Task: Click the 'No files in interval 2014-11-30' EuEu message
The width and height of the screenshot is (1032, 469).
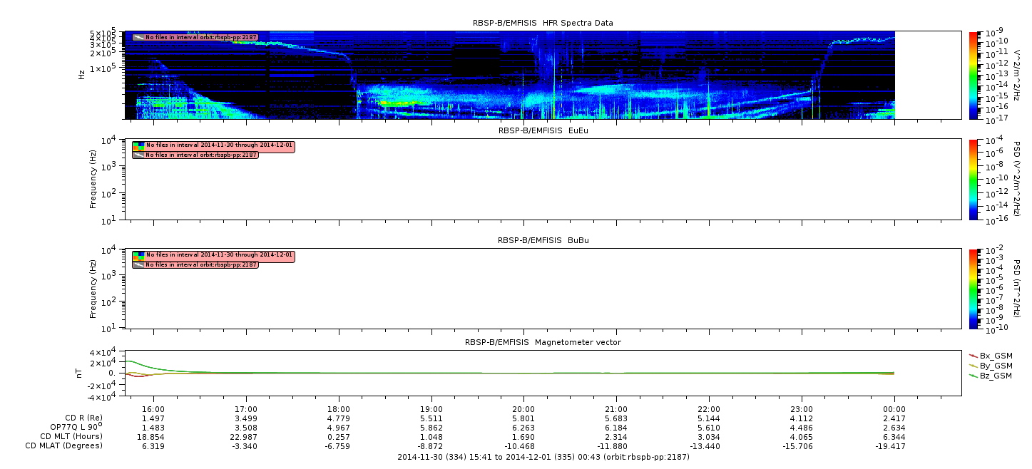Action: pyautogui.click(x=219, y=145)
